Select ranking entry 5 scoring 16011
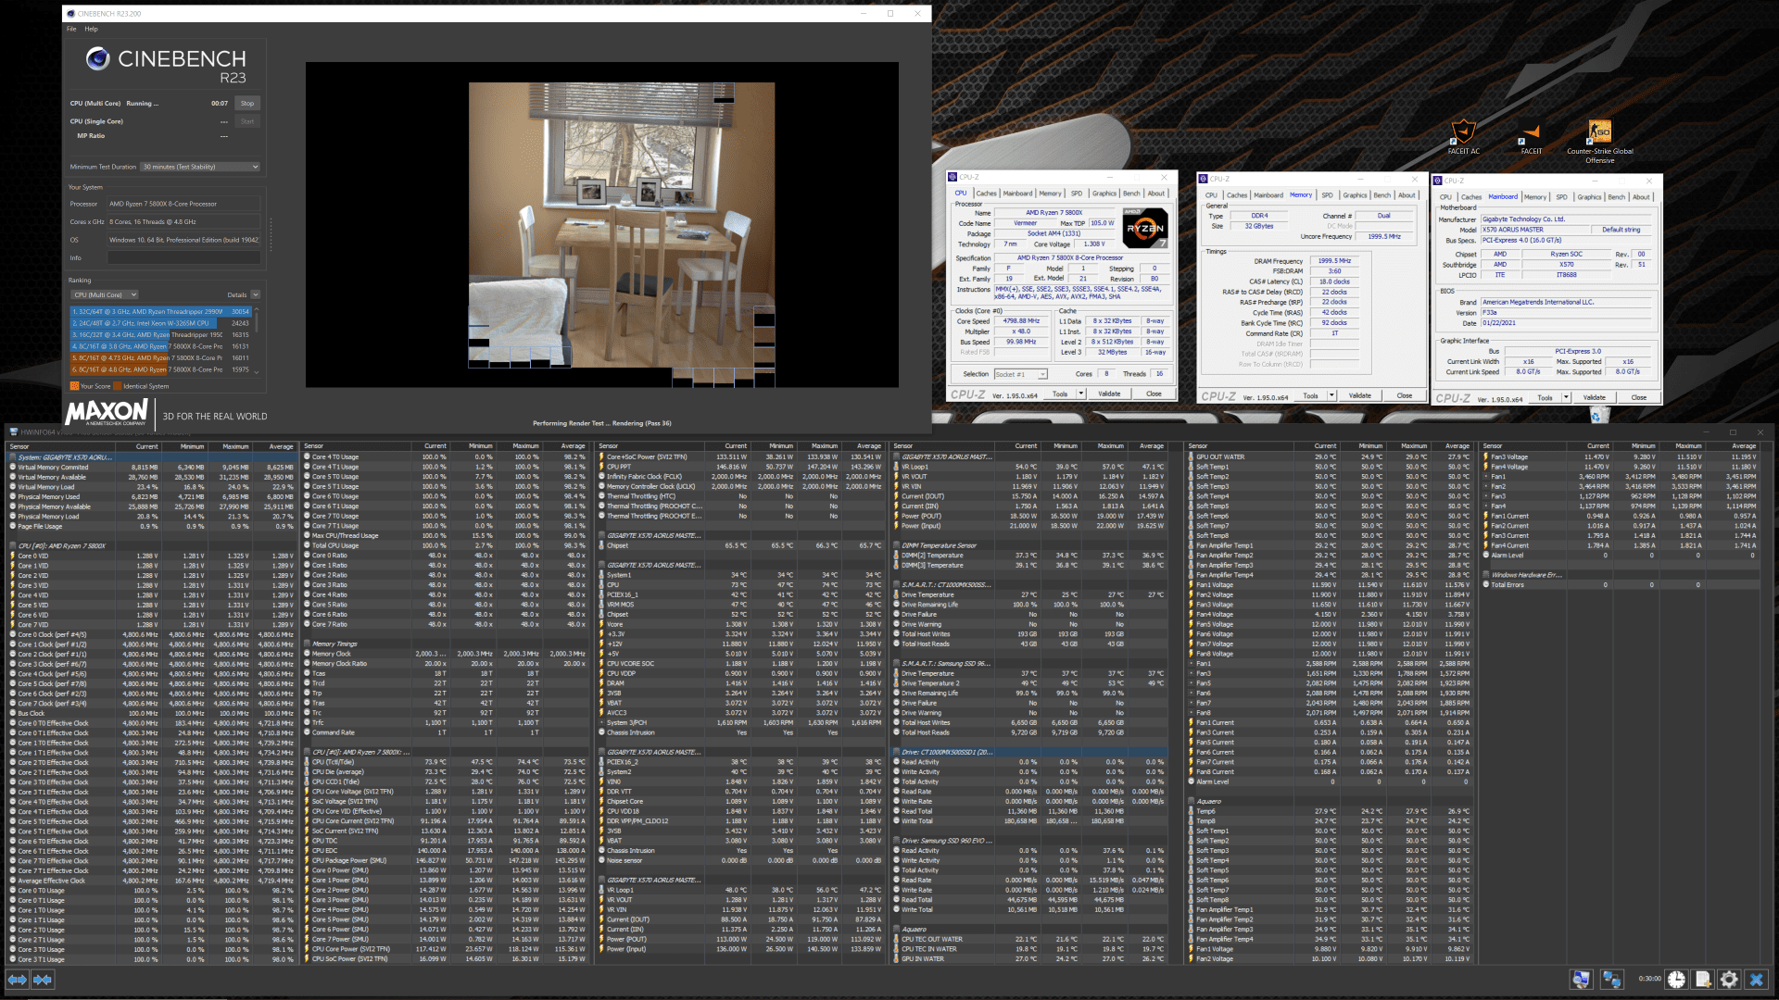The width and height of the screenshot is (1779, 1000). coord(160,358)
